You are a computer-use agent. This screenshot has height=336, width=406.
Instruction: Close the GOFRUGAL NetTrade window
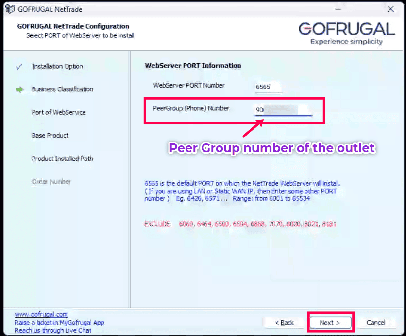pyautogui.click(x=390, y=9)
